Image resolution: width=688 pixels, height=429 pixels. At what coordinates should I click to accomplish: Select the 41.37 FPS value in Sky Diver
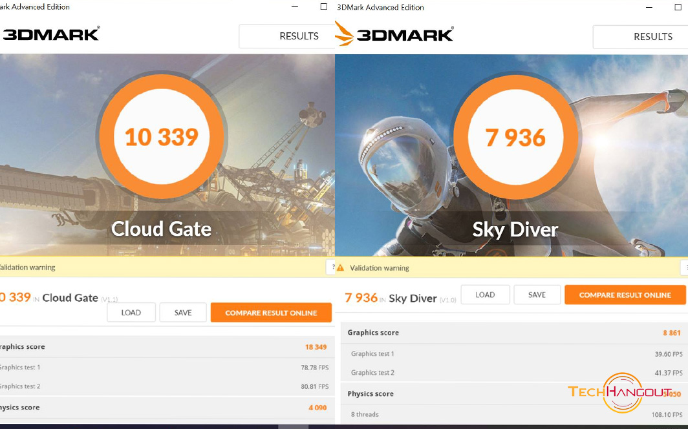(669, 373)
